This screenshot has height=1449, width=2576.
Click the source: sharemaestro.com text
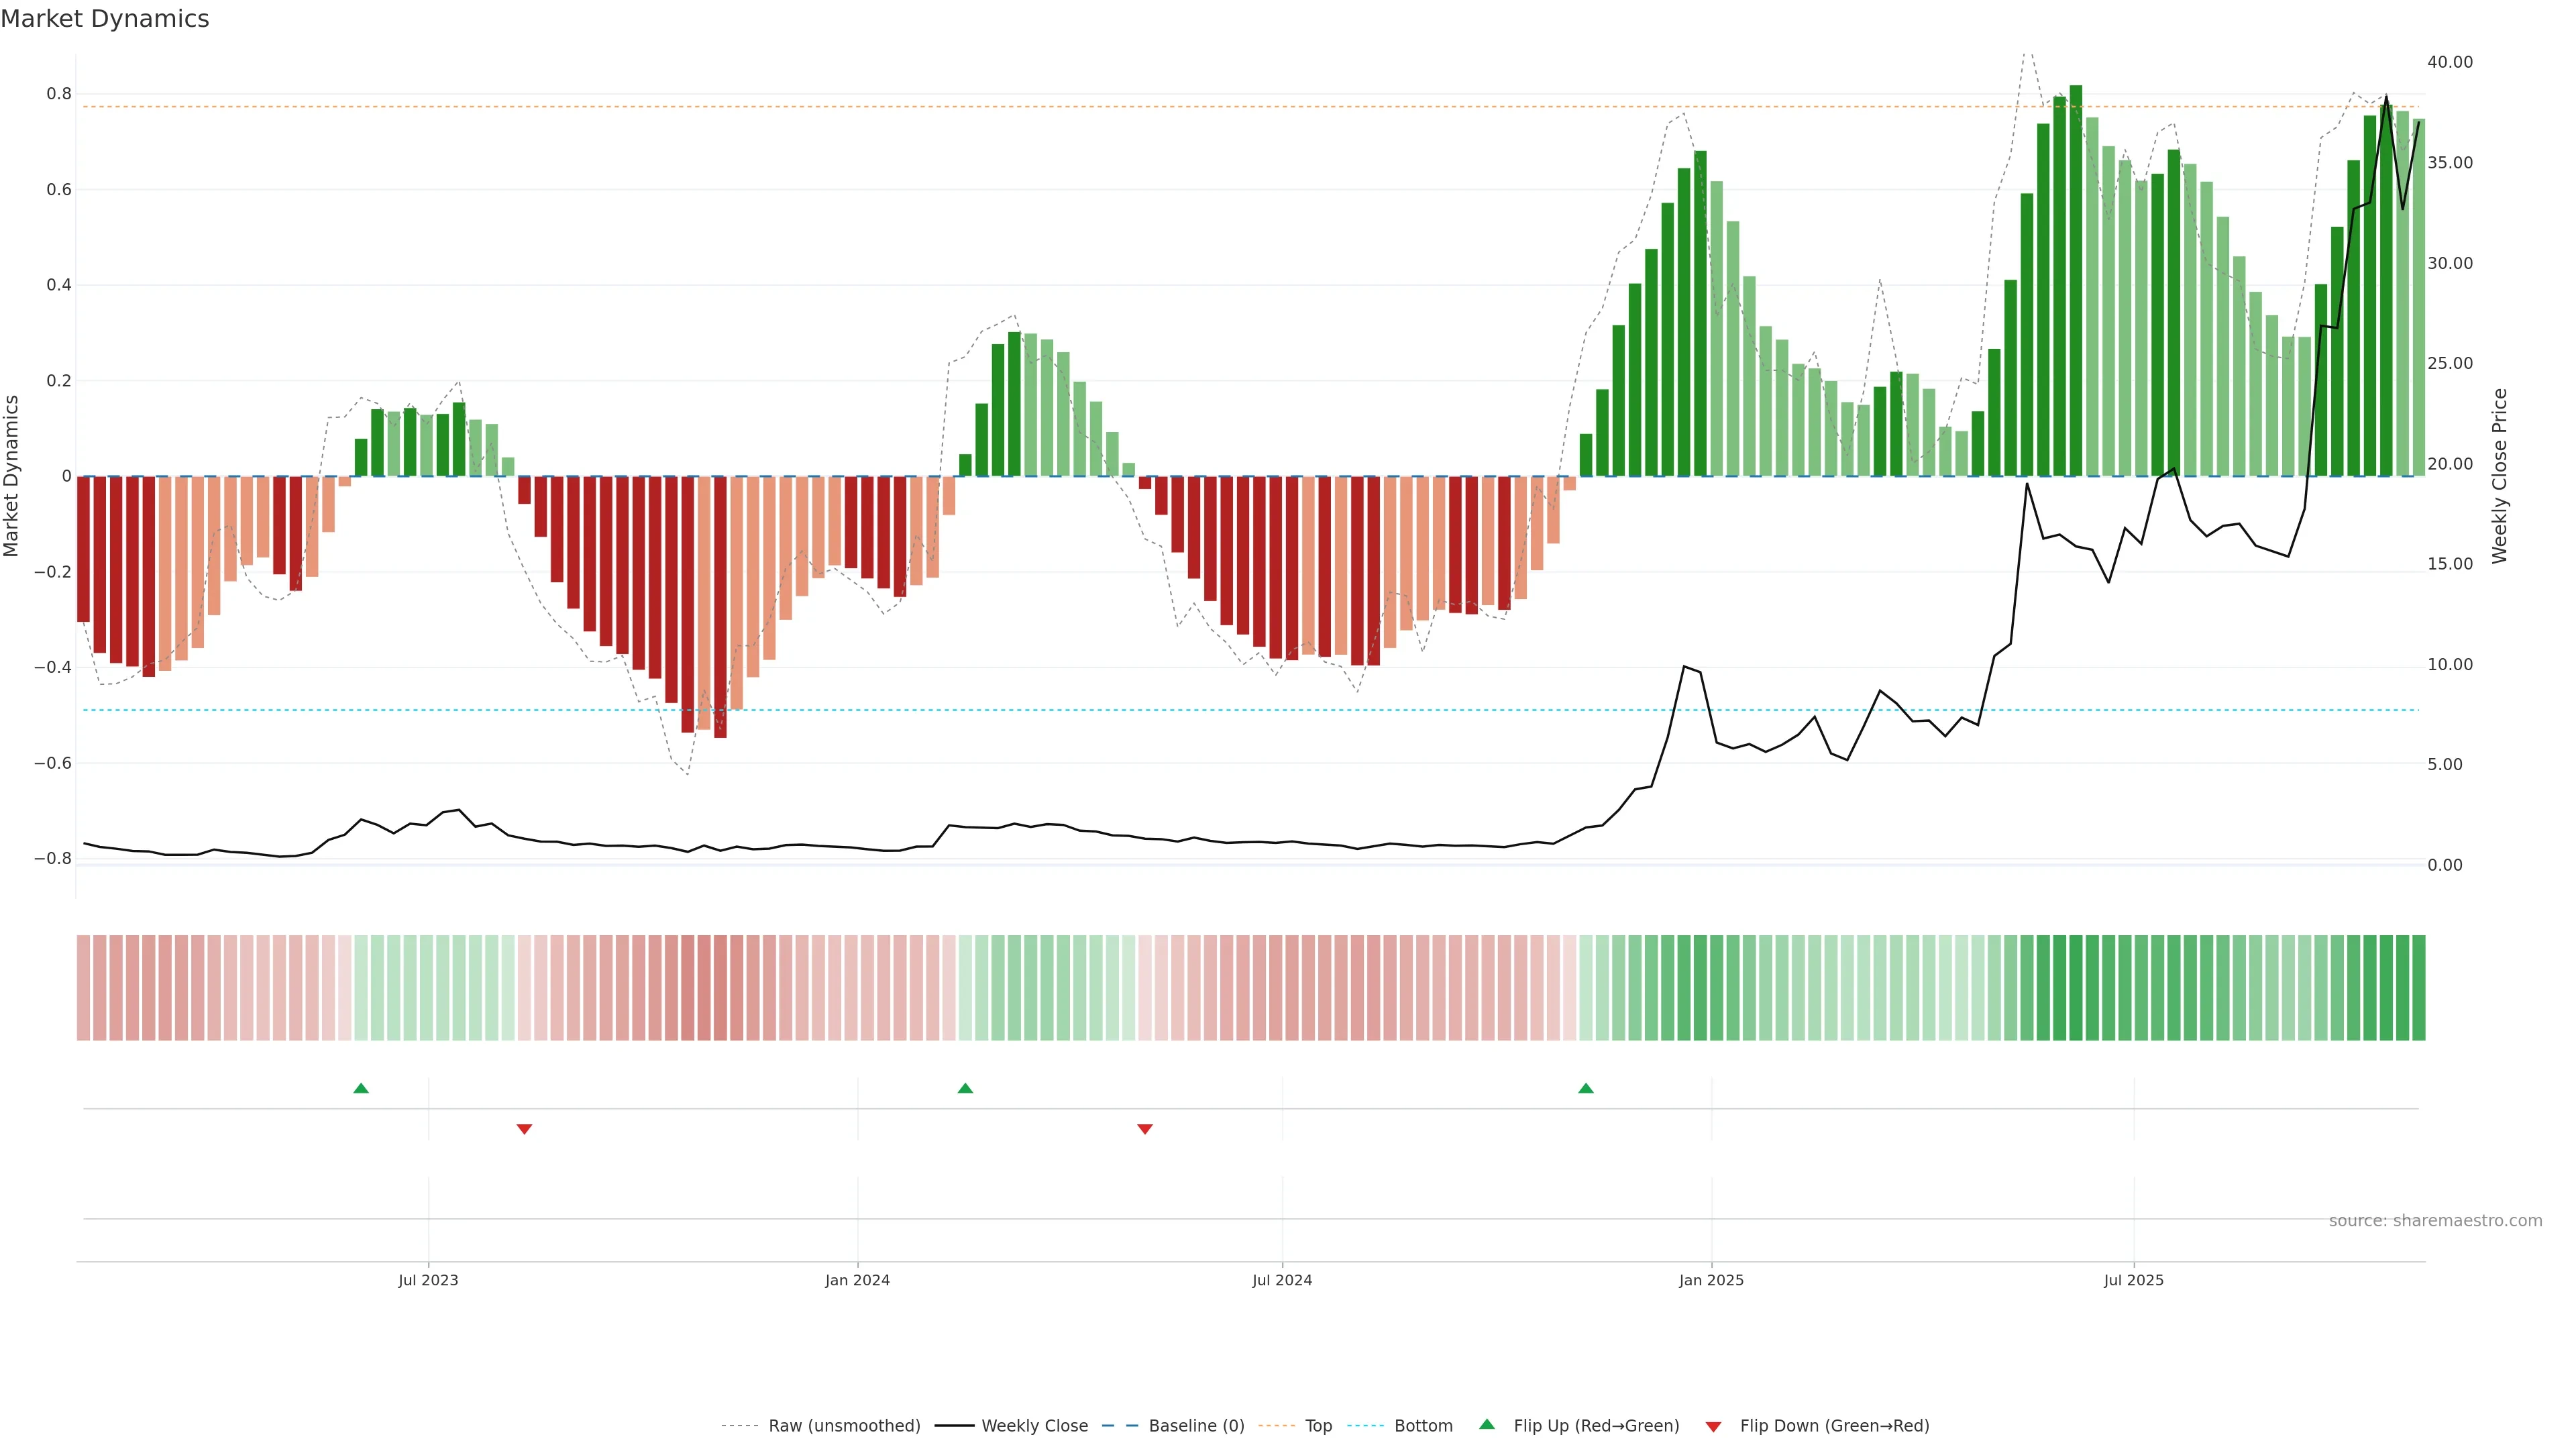(x=2435, y=1221)
